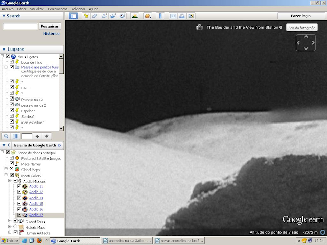Collapse the Banco de dados principal node
Viewport: 327px width, 245px height.
click(x=2, y=152)
